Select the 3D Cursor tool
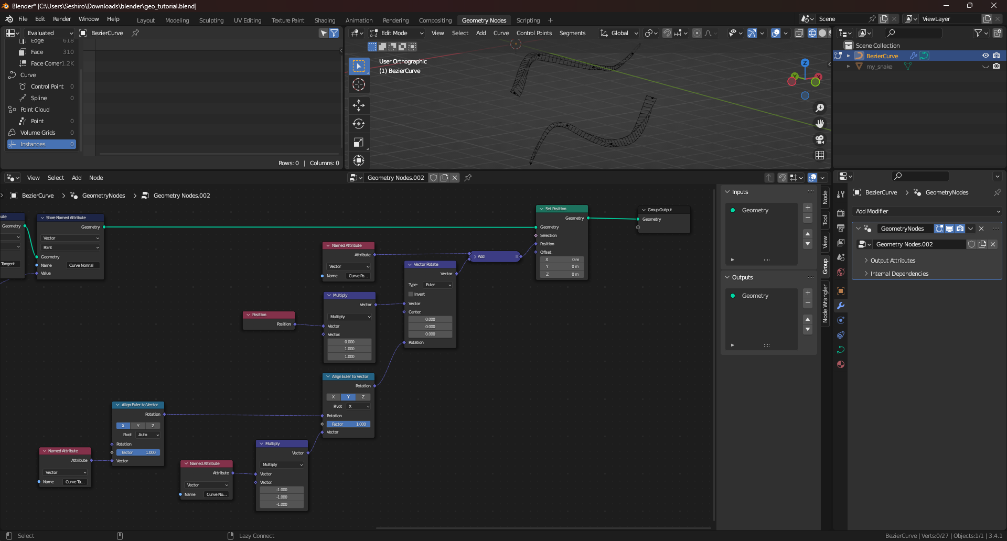Image resolution: width=1007 pixels, height=541 pixels. point(359,84)
